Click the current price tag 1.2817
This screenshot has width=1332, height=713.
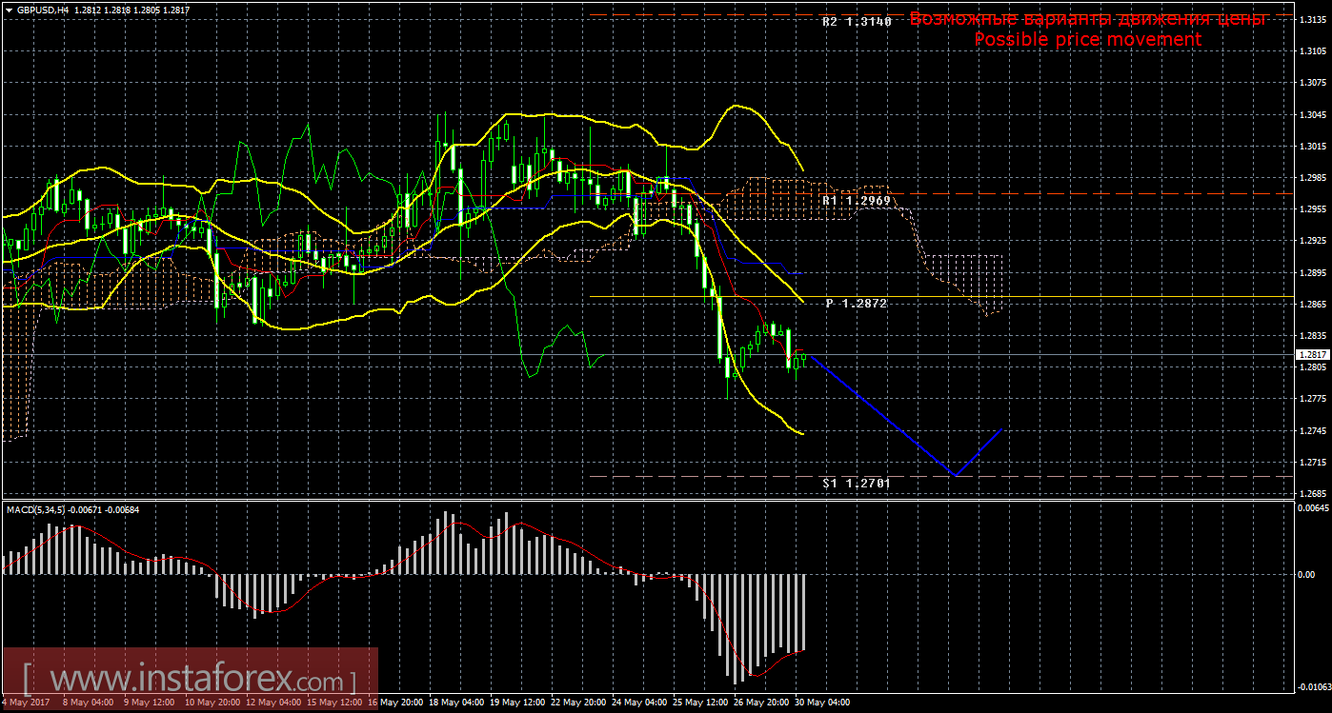[x=1311, y=354]
